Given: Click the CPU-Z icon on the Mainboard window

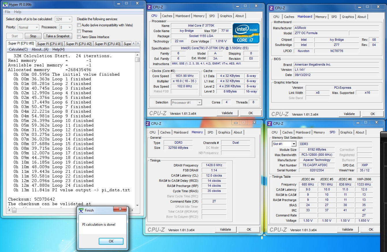Looking at the screenshot, I should [x=271, y=8].
